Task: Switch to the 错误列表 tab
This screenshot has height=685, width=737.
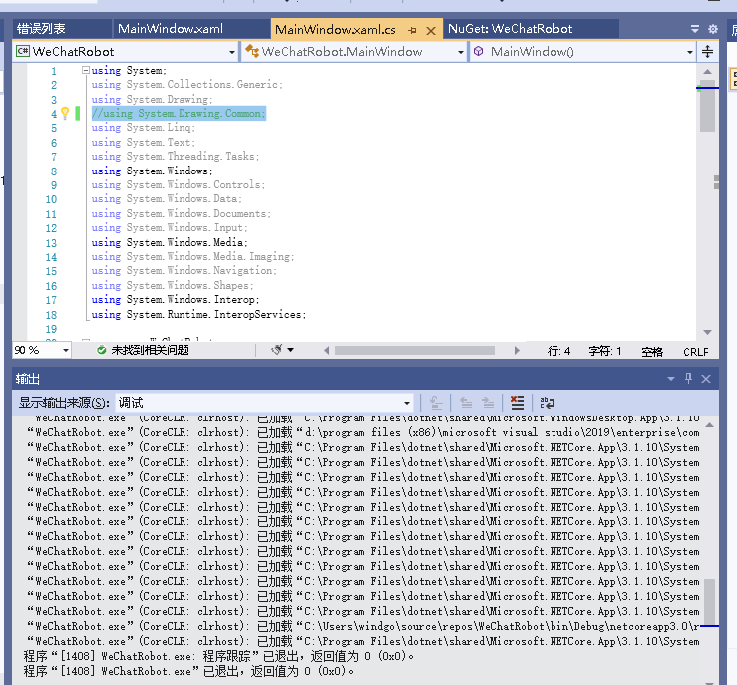Action: pyautogui.click(x=41, y=29)
